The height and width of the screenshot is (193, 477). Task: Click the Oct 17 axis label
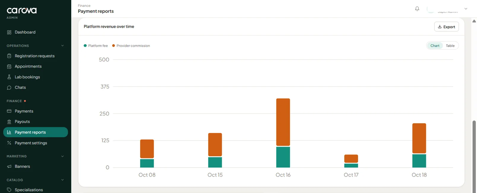pos(351,175)
